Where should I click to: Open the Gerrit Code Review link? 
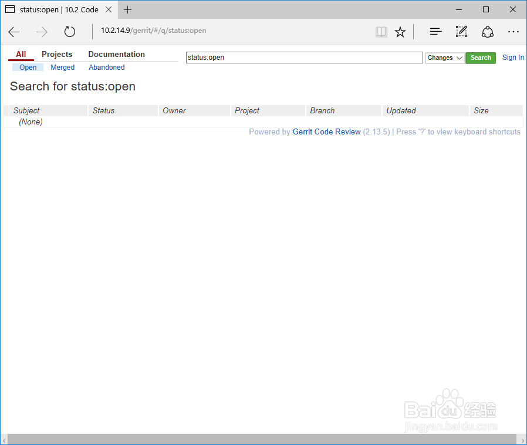point(326,132)
